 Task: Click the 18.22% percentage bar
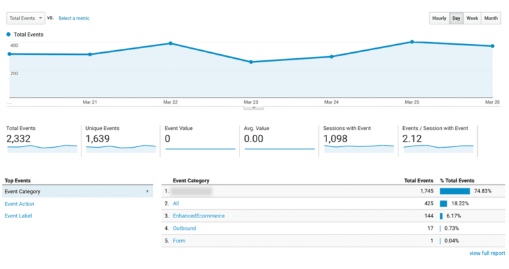click(443, 203)
